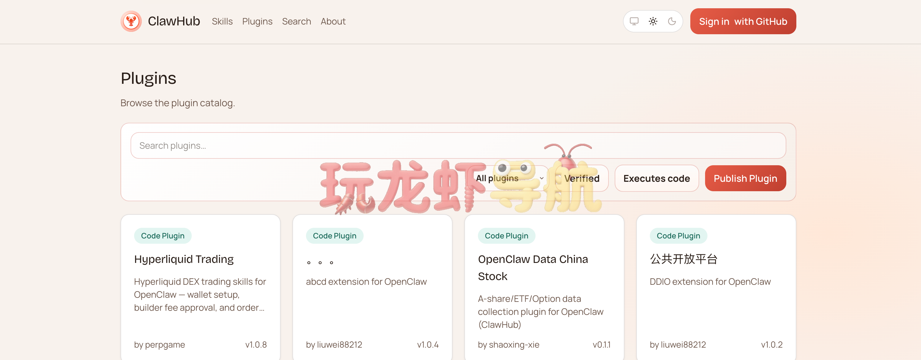Open the About nav item

(x=333, y=22)
